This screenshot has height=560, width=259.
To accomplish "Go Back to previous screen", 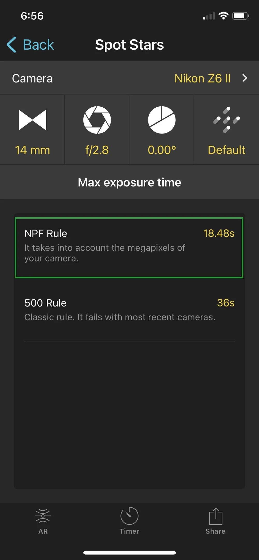I will [x=38, y=45].
